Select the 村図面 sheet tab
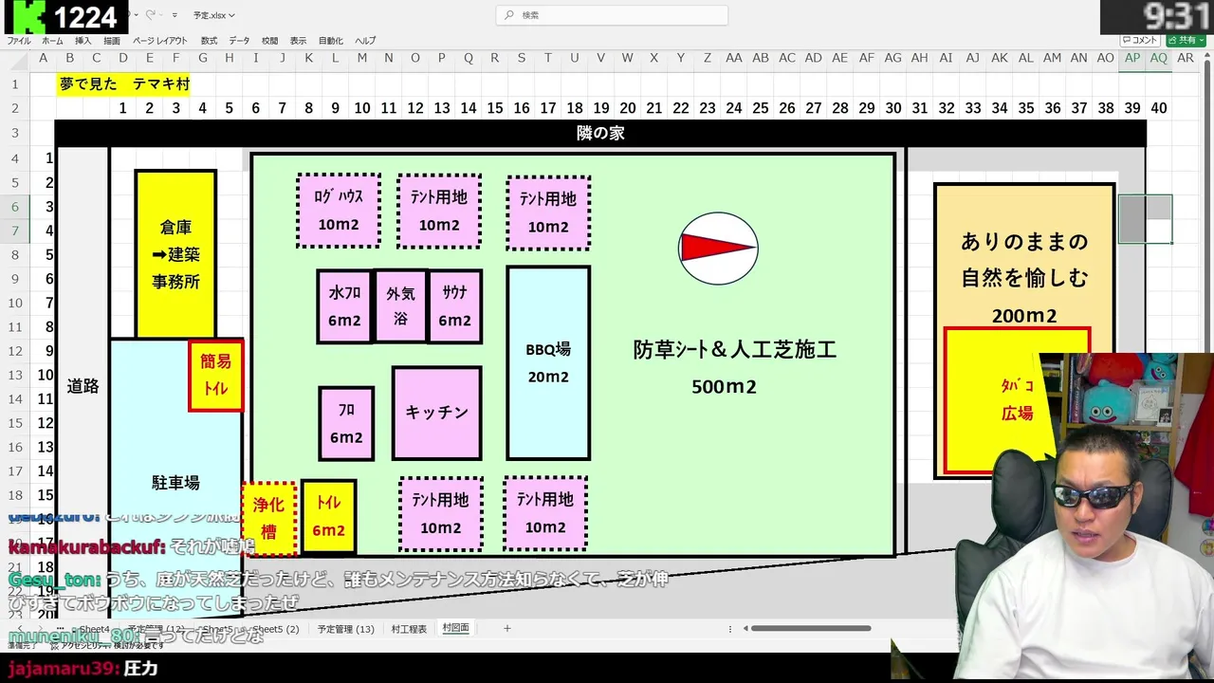 click(x=455, y=628)
